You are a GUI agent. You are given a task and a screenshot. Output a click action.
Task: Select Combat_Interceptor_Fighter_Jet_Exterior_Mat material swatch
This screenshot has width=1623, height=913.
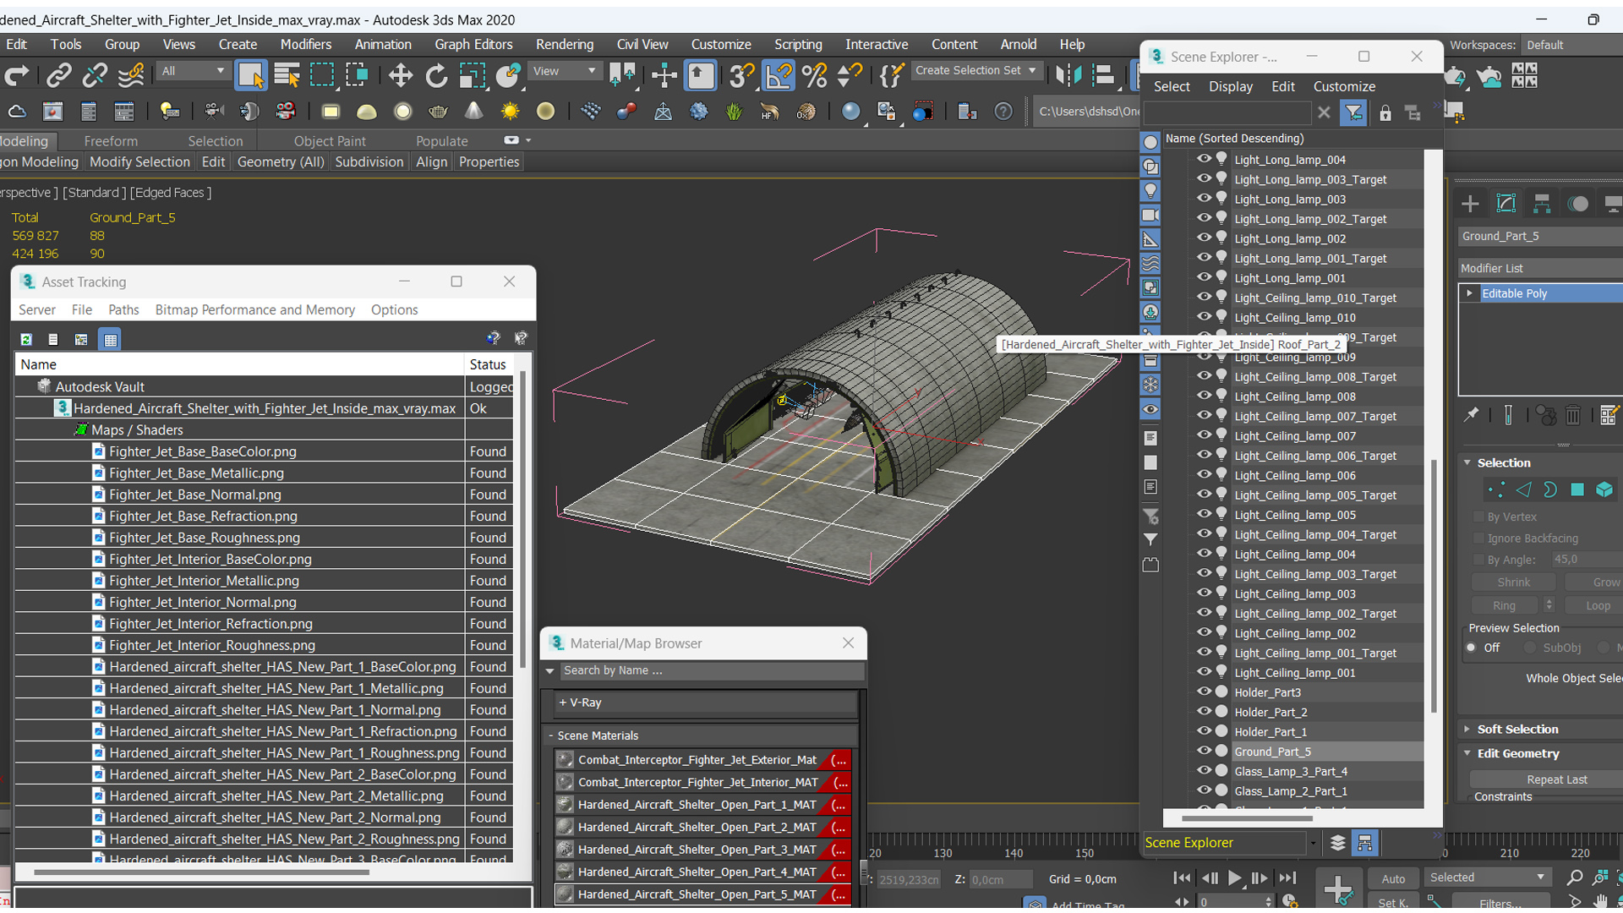coord(565,760)
